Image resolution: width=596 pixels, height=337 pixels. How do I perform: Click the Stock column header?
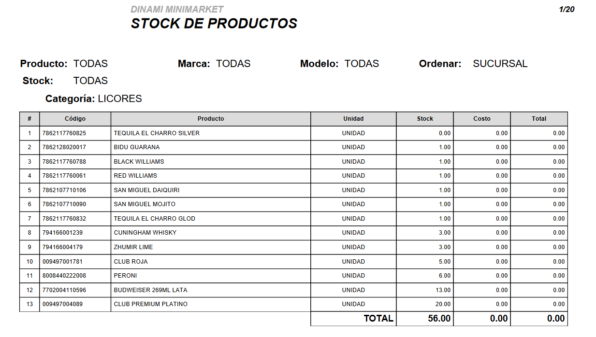pyautogui.click(x=425, y=119)
